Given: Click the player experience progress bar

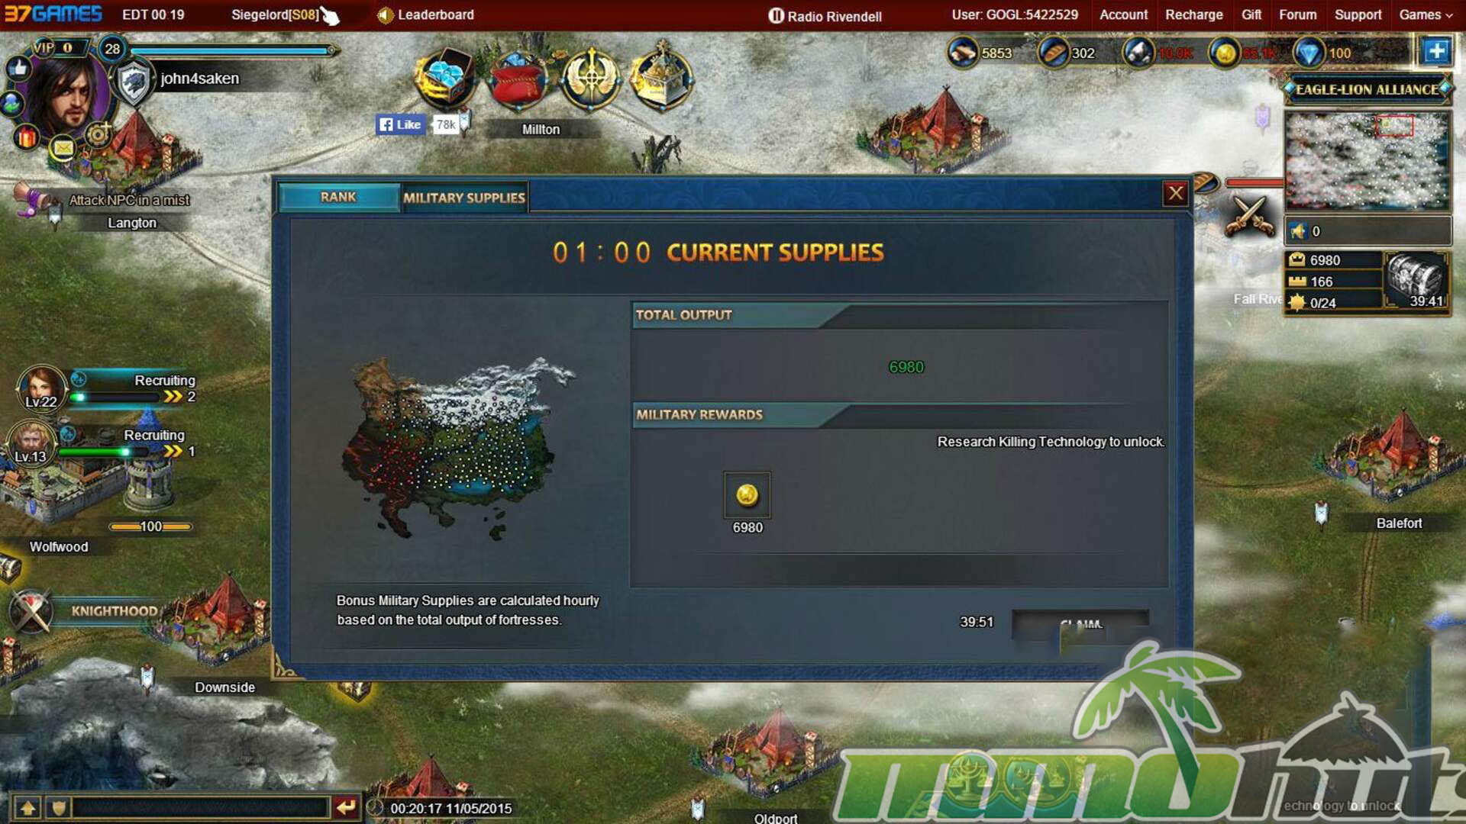Looking at the screenshot, I should click(x=231, y=51).
